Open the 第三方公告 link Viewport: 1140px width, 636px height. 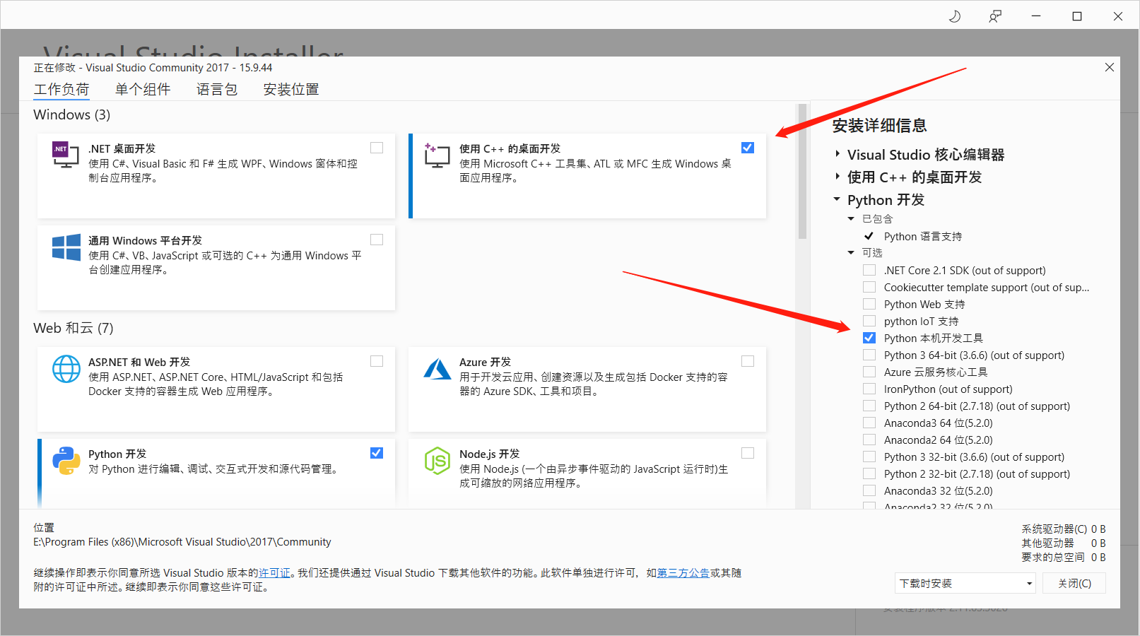click(x=683, y=573)
